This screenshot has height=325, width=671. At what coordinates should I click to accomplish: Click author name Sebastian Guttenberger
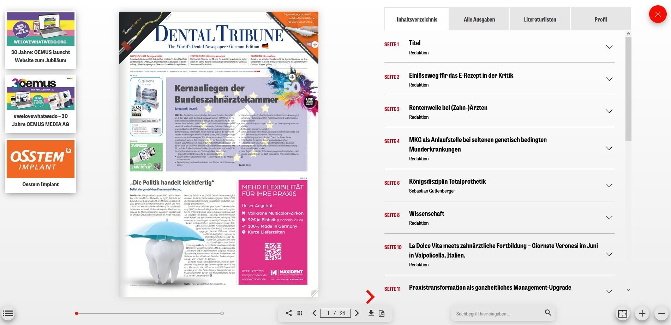click(x=432, y=191)
